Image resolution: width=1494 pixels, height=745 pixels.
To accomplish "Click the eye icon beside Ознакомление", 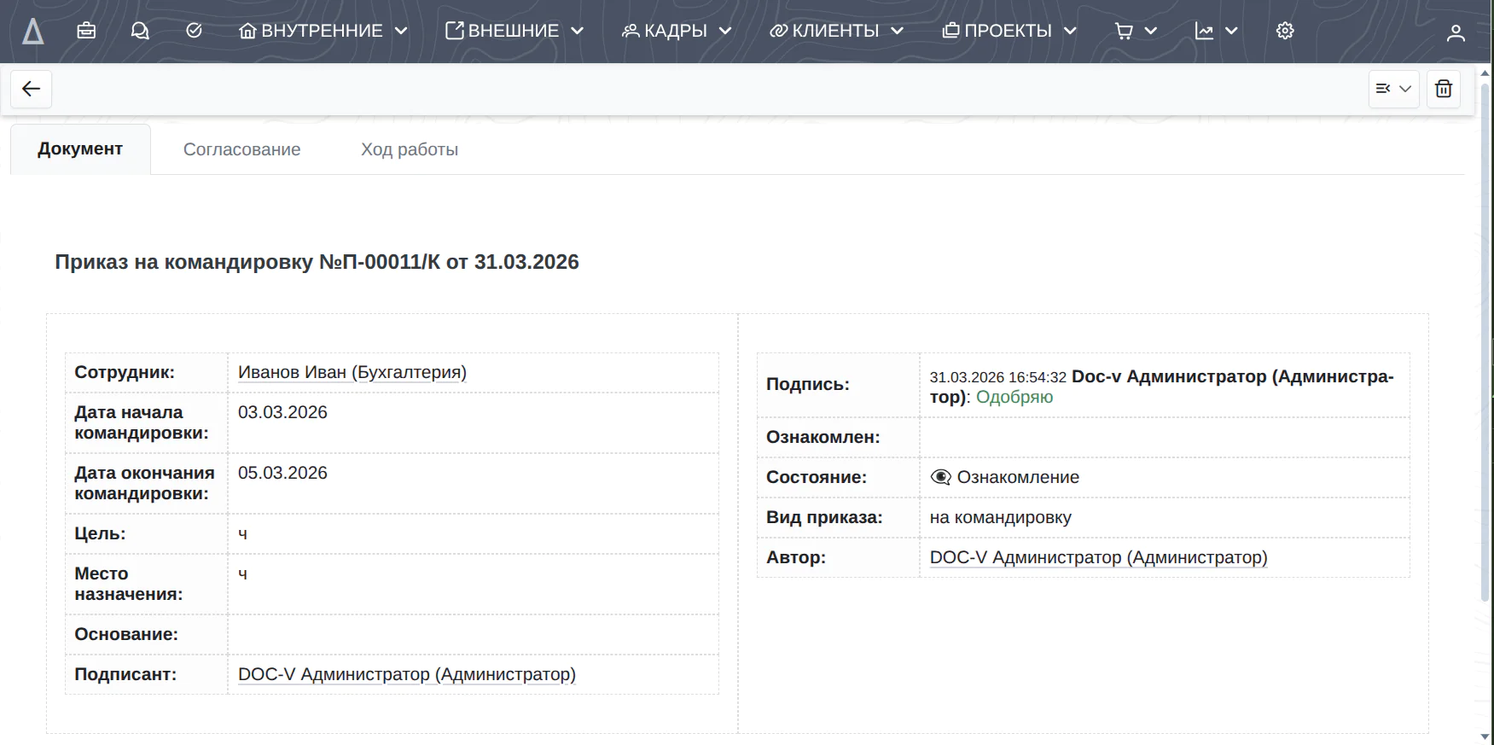I will [x=940, y=477].
